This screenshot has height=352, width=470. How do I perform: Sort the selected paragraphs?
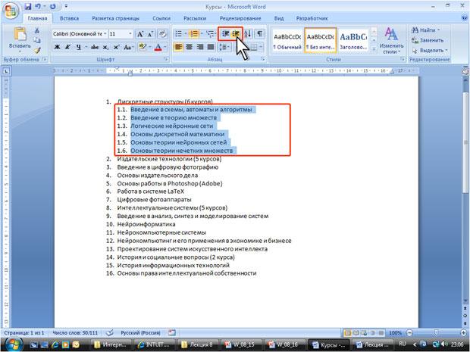click(x=248, y=34)
